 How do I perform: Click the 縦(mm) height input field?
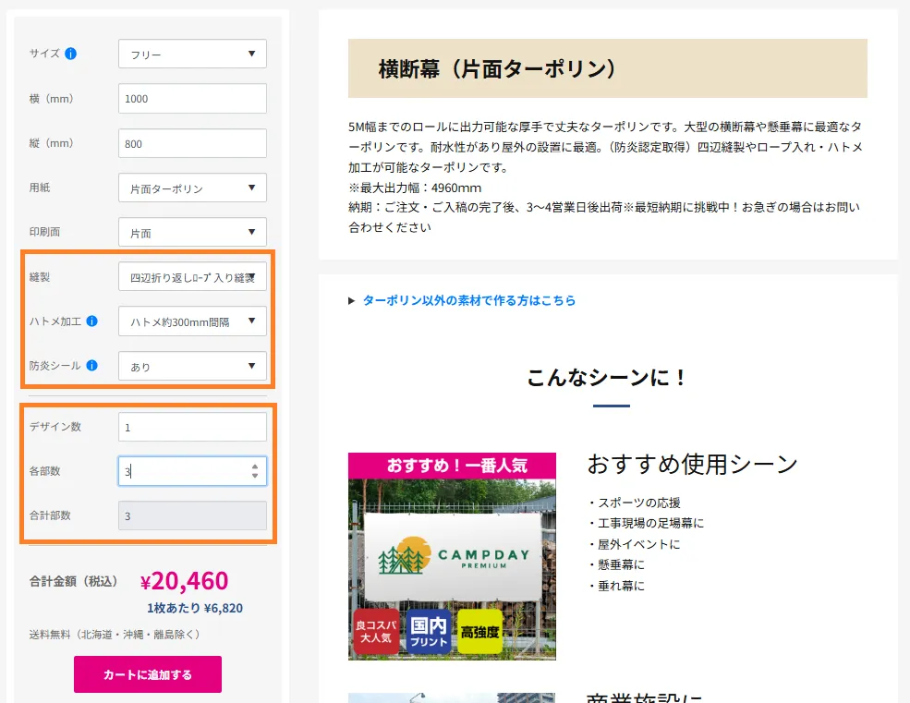pyautogui.click(x=192, y=143)
